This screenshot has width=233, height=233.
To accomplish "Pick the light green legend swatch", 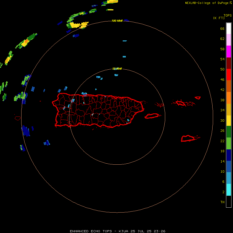I will (x=229, y=143).
